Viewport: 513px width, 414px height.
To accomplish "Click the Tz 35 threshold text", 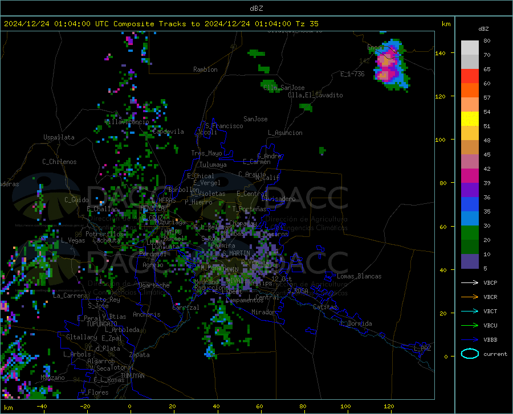I will (307, 24).
